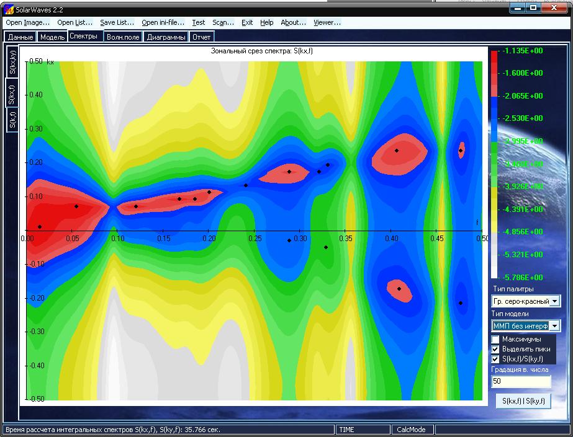Open the Viewer... menu
The image size is (573, 437).
pyautogui.click(x=327, y=22)
